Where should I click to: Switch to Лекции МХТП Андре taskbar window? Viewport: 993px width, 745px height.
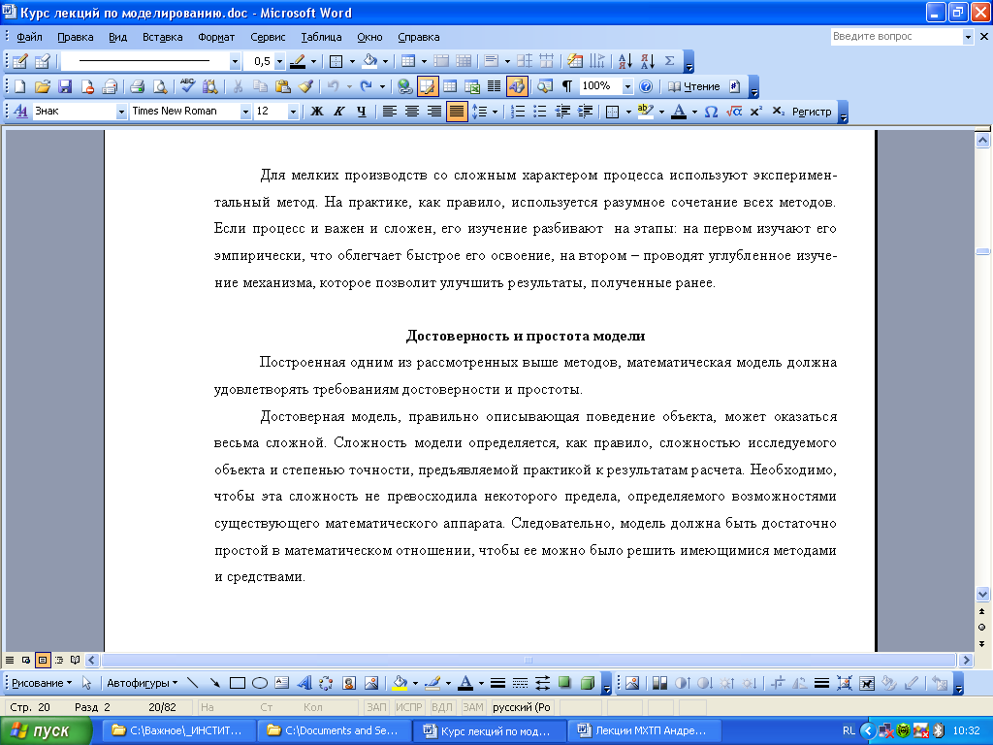click(x=643, y=730)
